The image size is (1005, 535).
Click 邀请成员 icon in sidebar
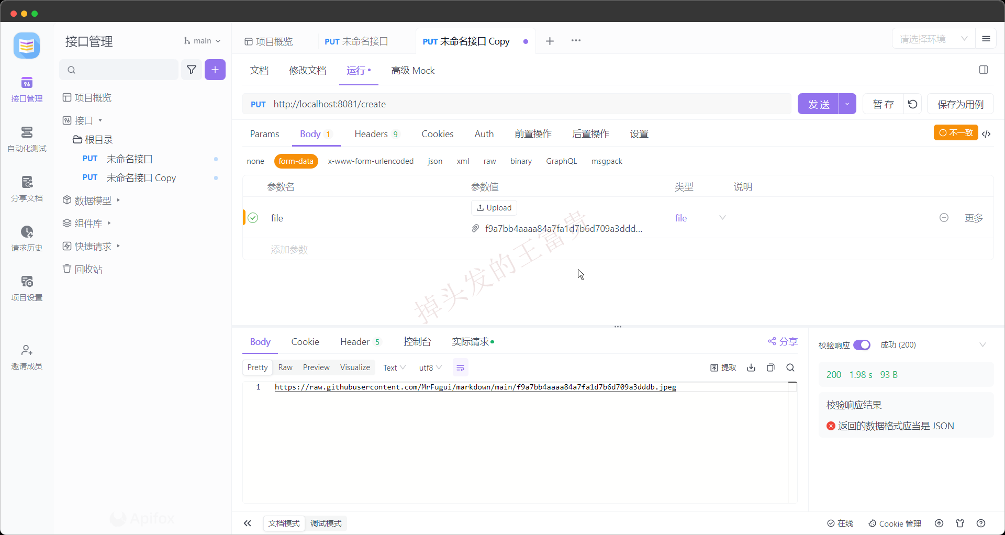click(27, 350)
